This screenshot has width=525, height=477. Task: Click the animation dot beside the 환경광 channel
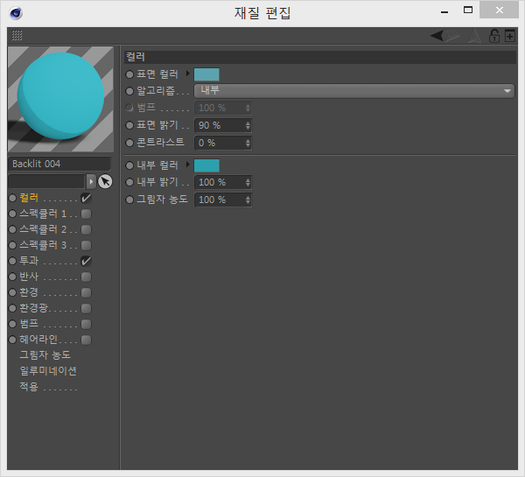coord(12,308)
